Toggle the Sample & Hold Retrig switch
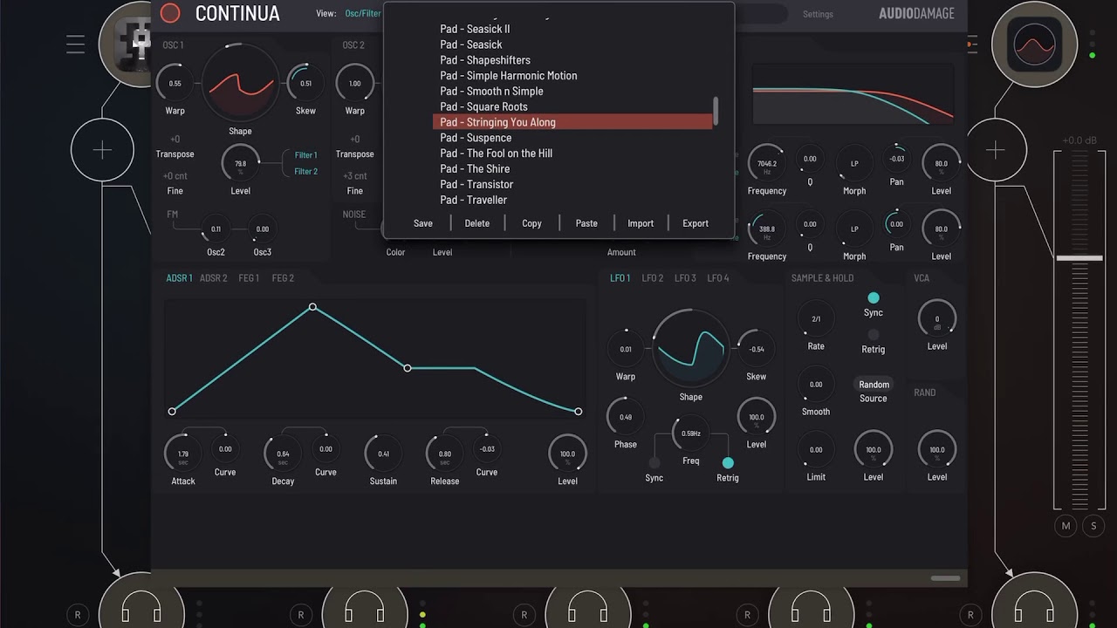 [874, 335]
